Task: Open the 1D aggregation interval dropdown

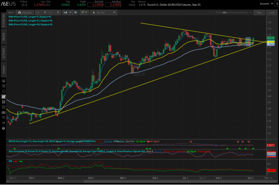Action: pos(41,12)
